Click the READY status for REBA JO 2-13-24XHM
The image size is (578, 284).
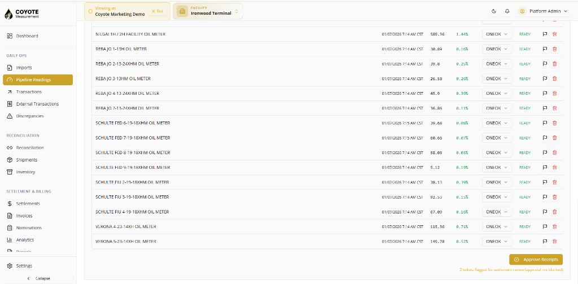525,64
